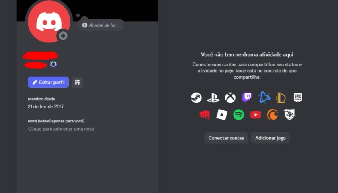The height and width of the screenshot is (193, 338).
Task: Click the Adicionar jogo button
Action: pos(271,138)
